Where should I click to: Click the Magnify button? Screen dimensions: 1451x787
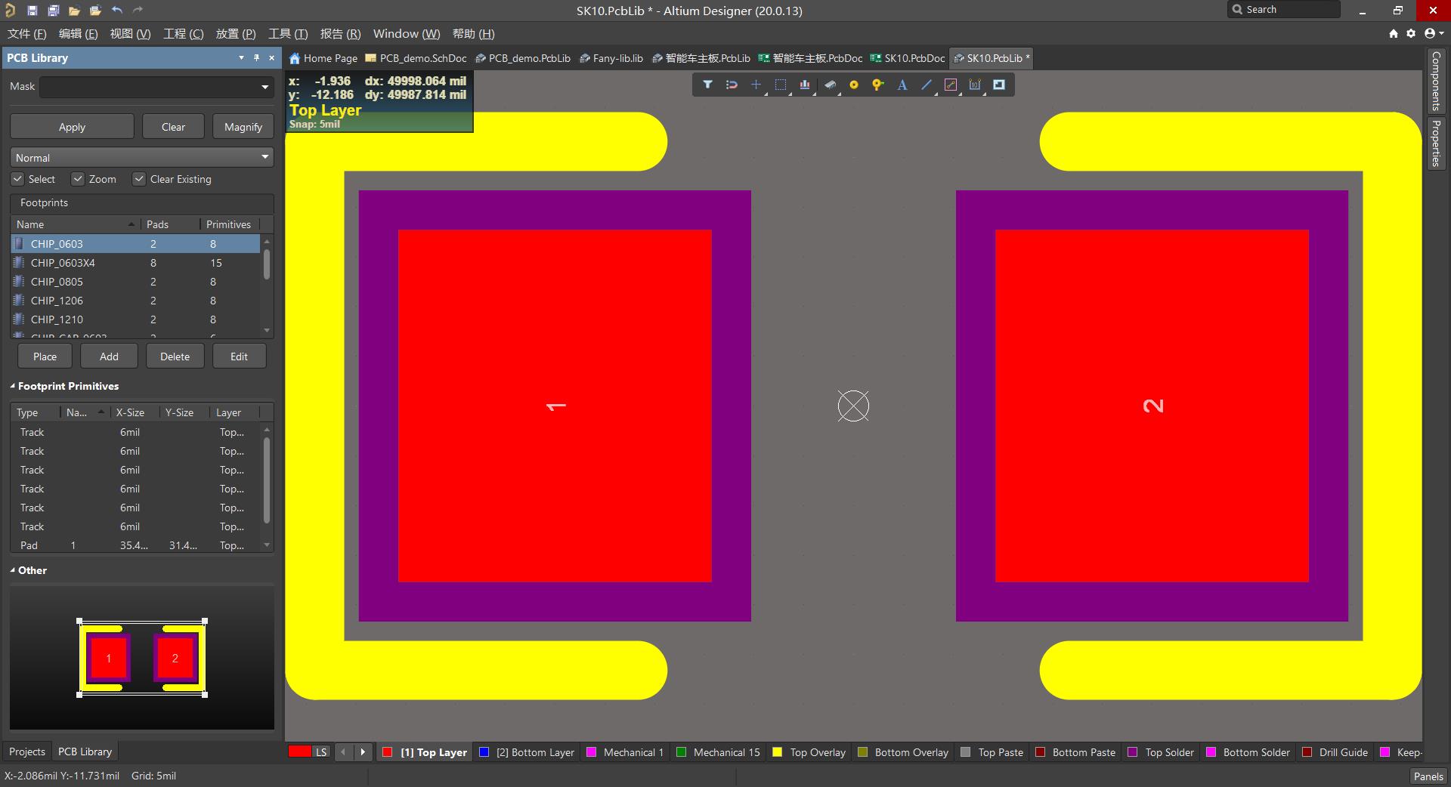(x=243, y=127)
